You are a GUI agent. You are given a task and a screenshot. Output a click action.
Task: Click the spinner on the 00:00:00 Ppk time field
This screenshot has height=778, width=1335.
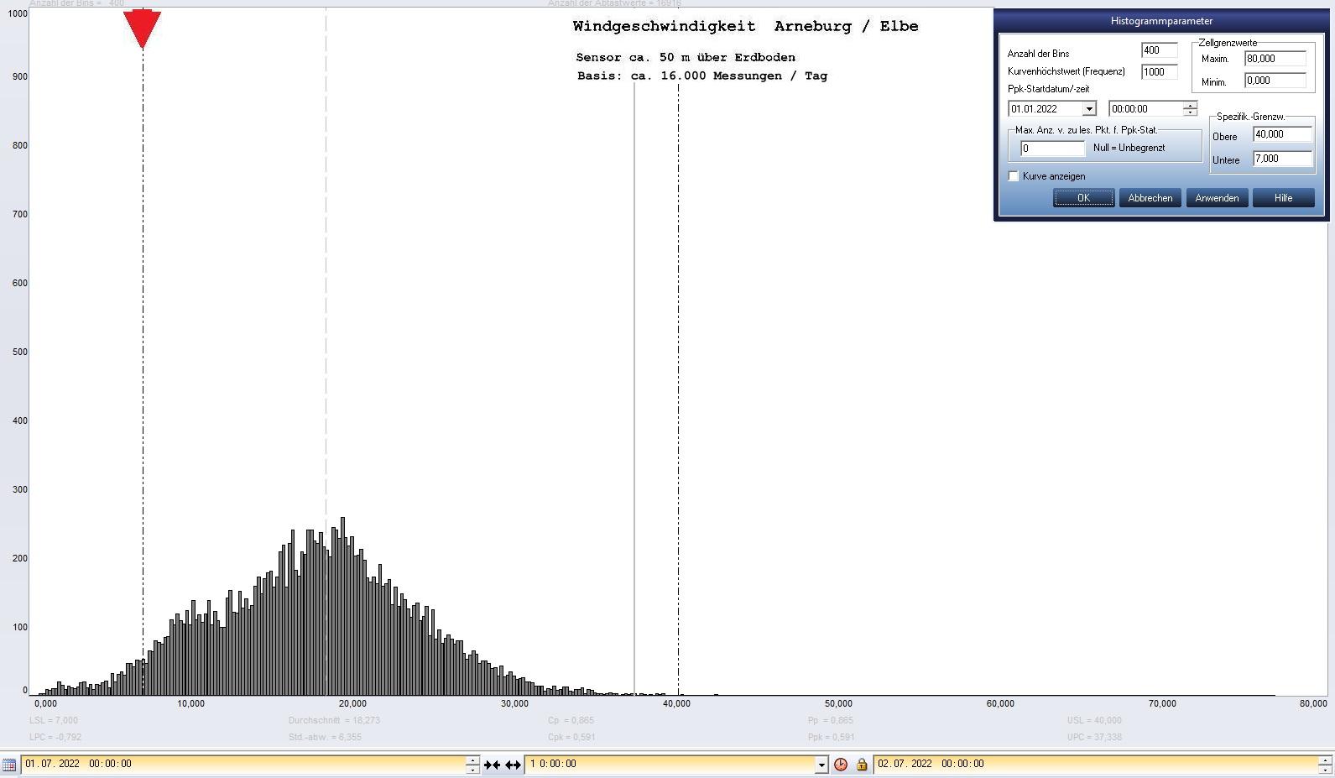point(1190,109)
